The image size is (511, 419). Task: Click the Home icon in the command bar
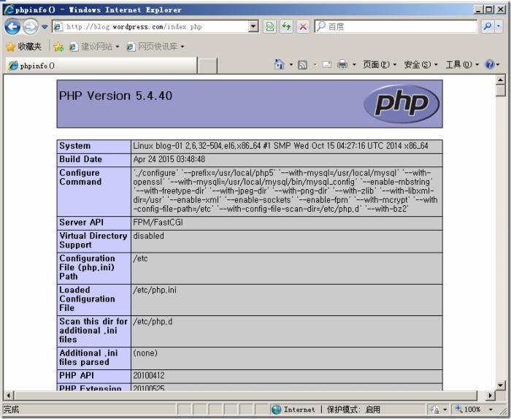click(279, 65)
